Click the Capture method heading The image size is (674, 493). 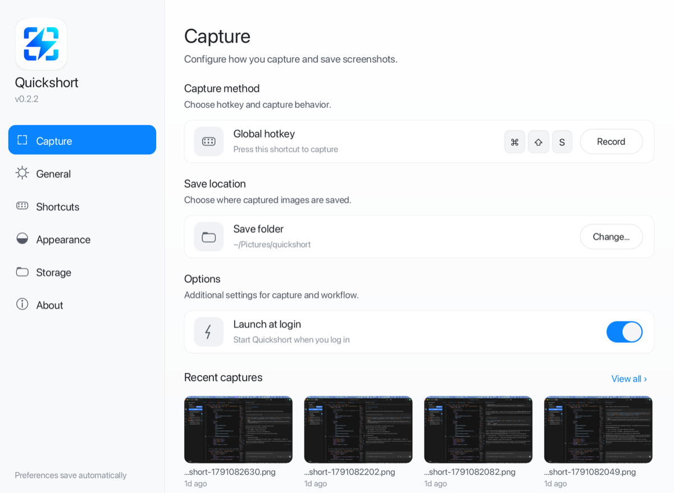222,88
